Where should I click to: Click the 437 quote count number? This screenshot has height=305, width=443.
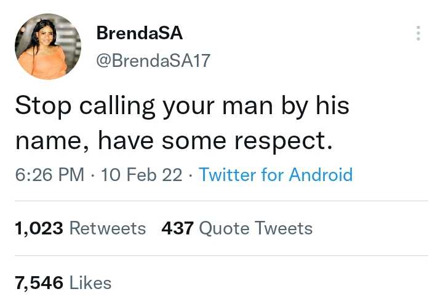[x=177, y=228]
